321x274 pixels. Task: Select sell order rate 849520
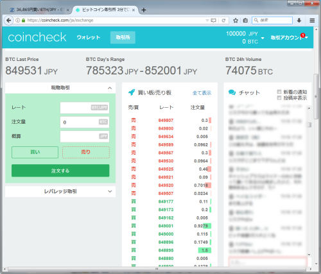pos(166,185)
